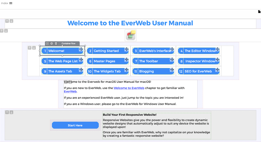The image size is (261, 142).
Task: Move the title row up with arrow icon
Action: click(7, 21)
